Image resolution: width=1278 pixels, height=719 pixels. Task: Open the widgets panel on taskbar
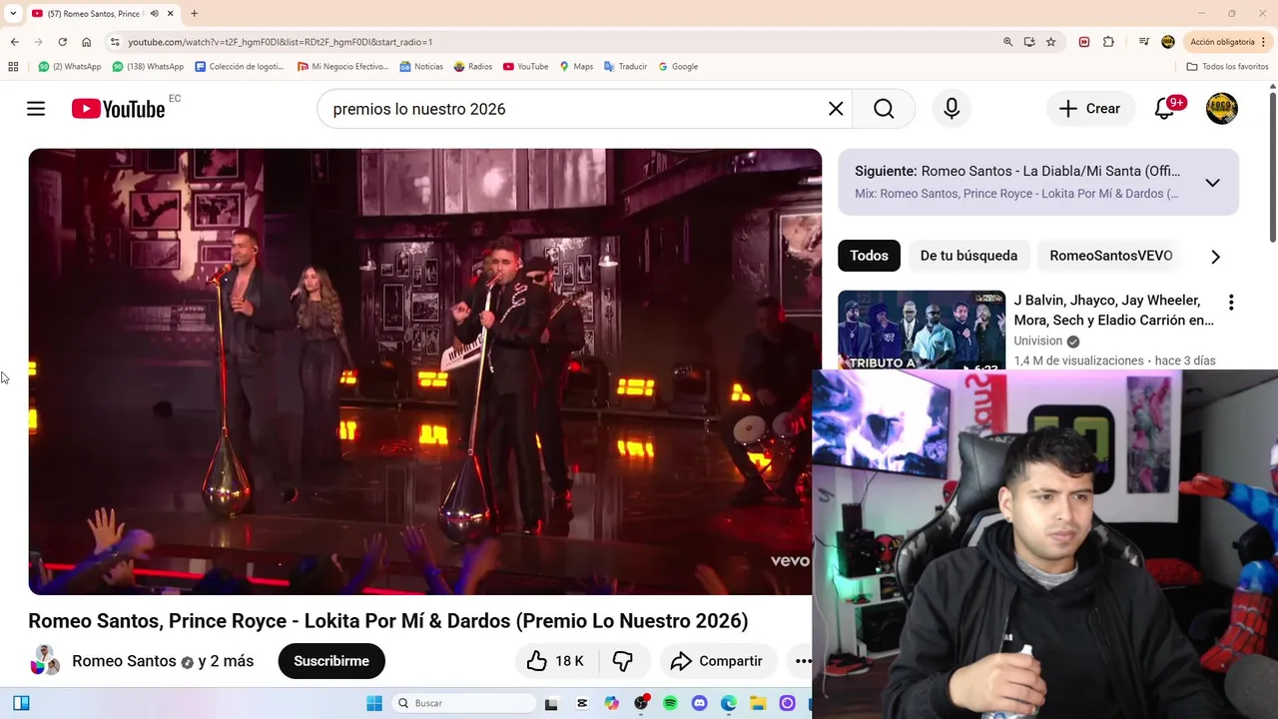tap(21, 703)
